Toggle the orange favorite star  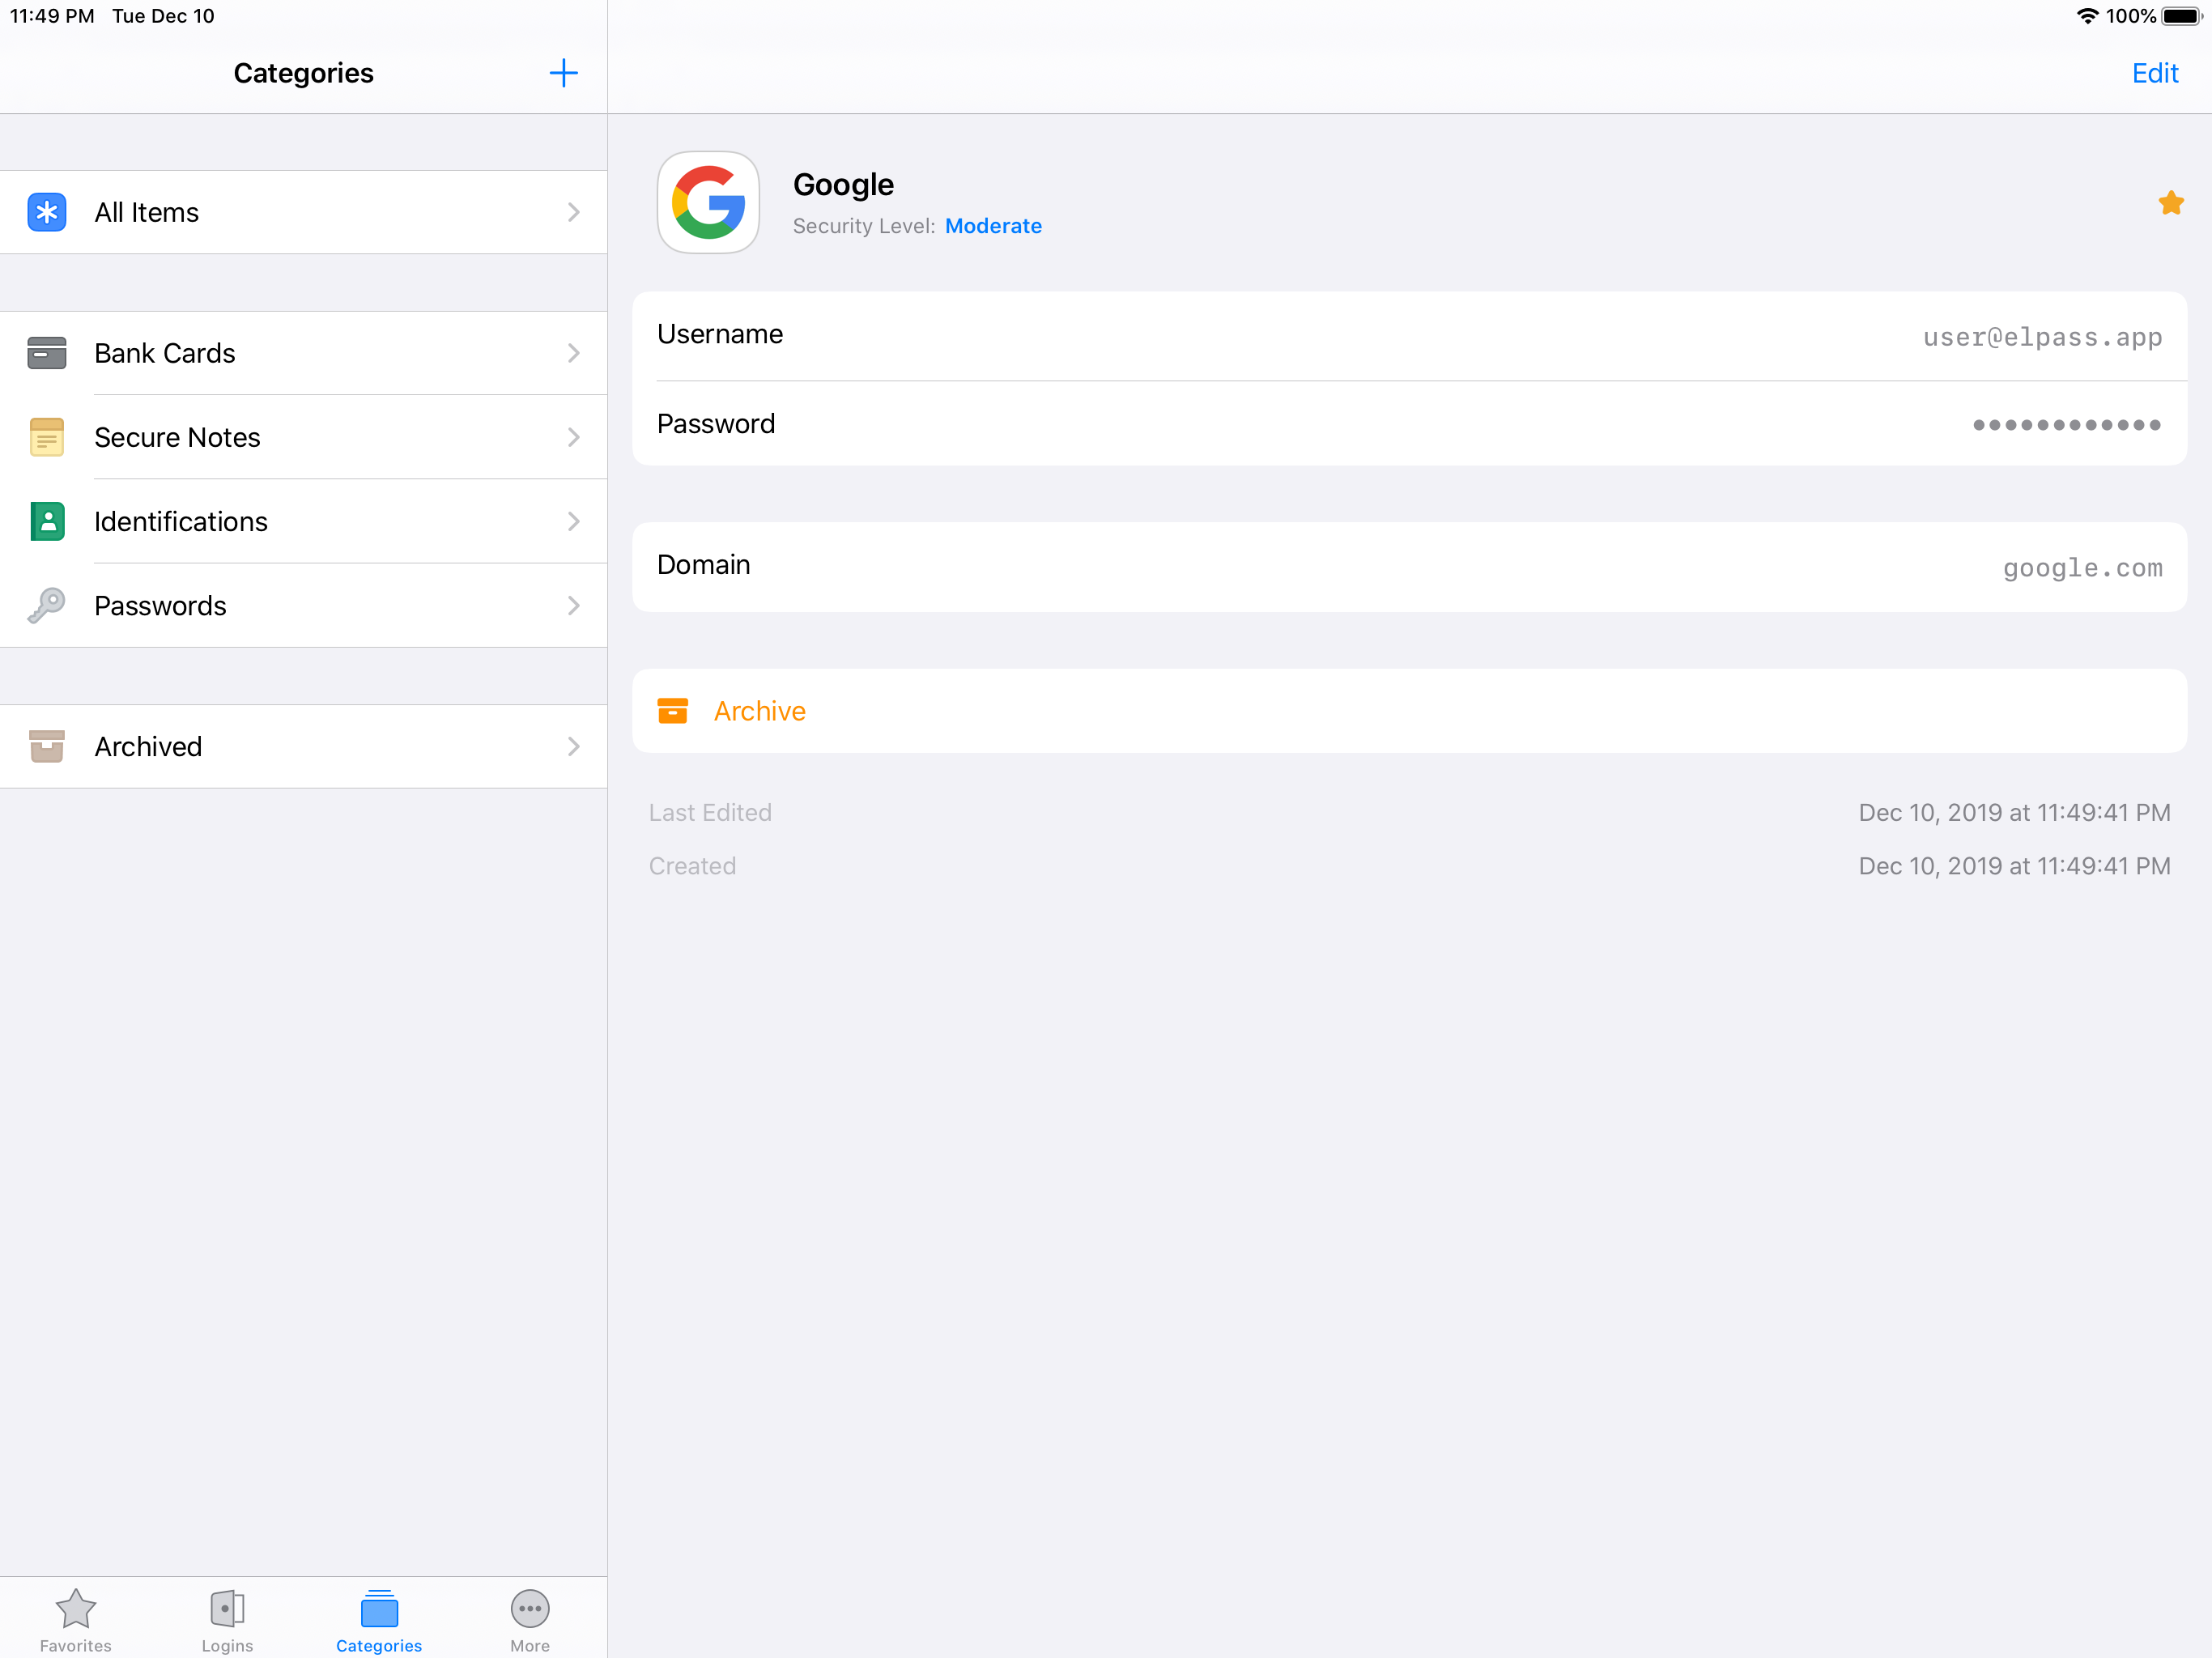pos(2170,203)
